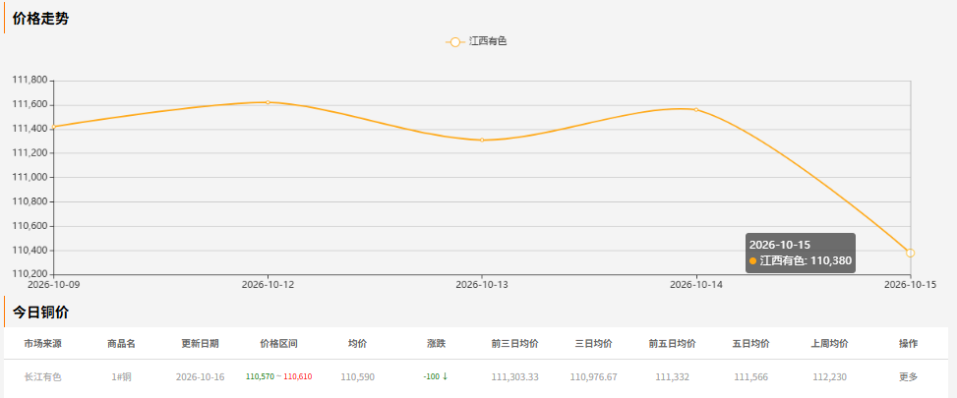
Task: Click the 商品名 column header
Action: tap(121, 344)
